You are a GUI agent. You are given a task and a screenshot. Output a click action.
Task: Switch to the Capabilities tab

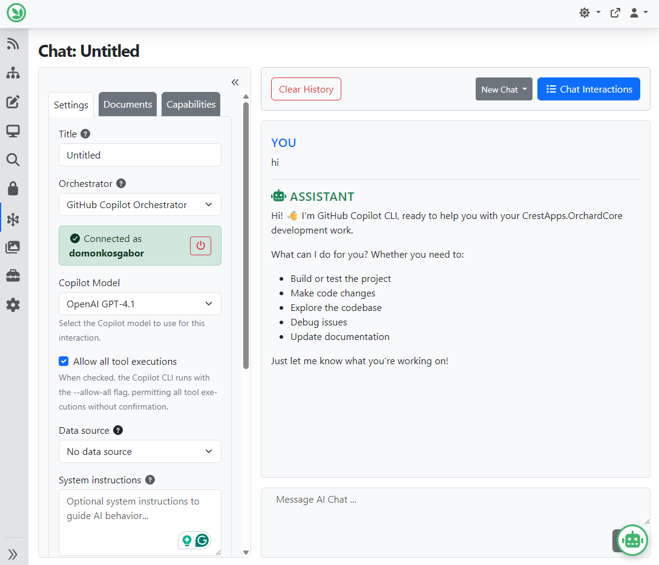[x=191, y=104]
